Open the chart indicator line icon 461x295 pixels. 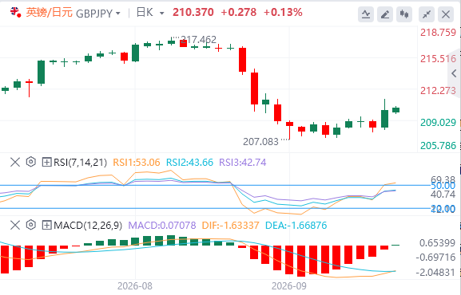(x=366, y=14)
